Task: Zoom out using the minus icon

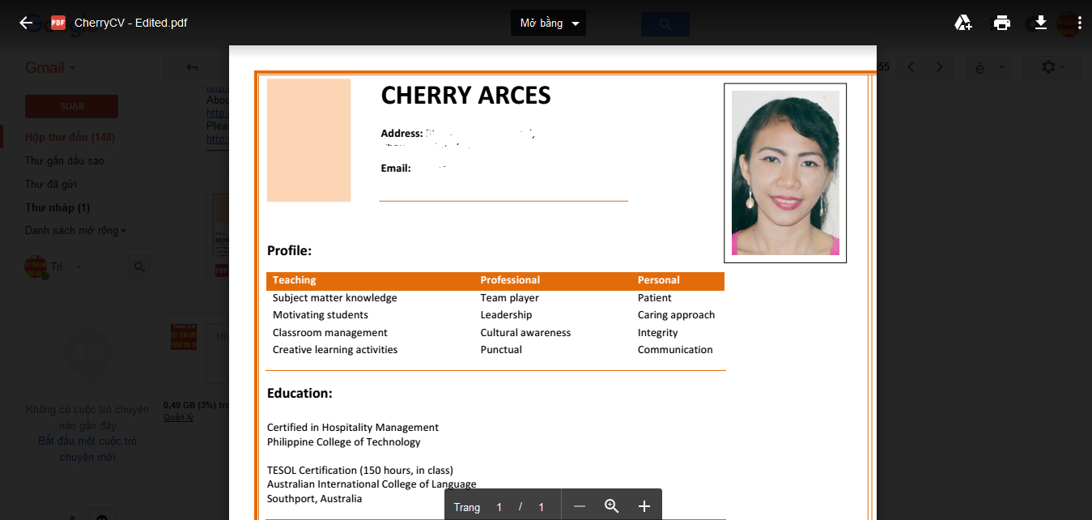Action: click(580, 506)
